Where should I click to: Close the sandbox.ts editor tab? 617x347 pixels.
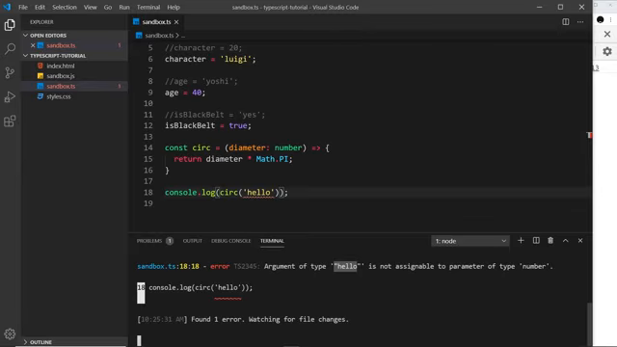[176, 22]
